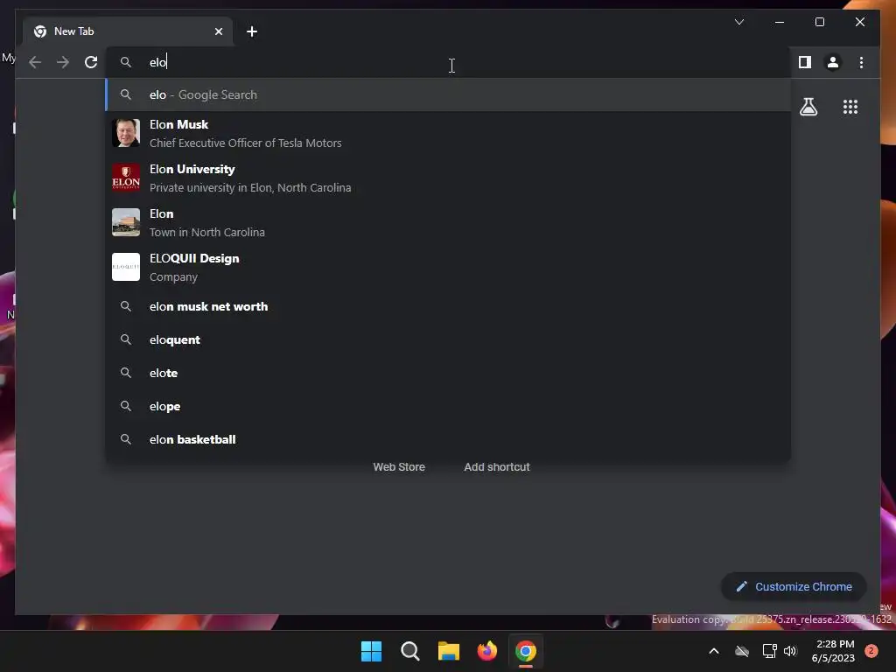Reload the page with refresh icon
This screenshot has height=672, width=896.
91,62
